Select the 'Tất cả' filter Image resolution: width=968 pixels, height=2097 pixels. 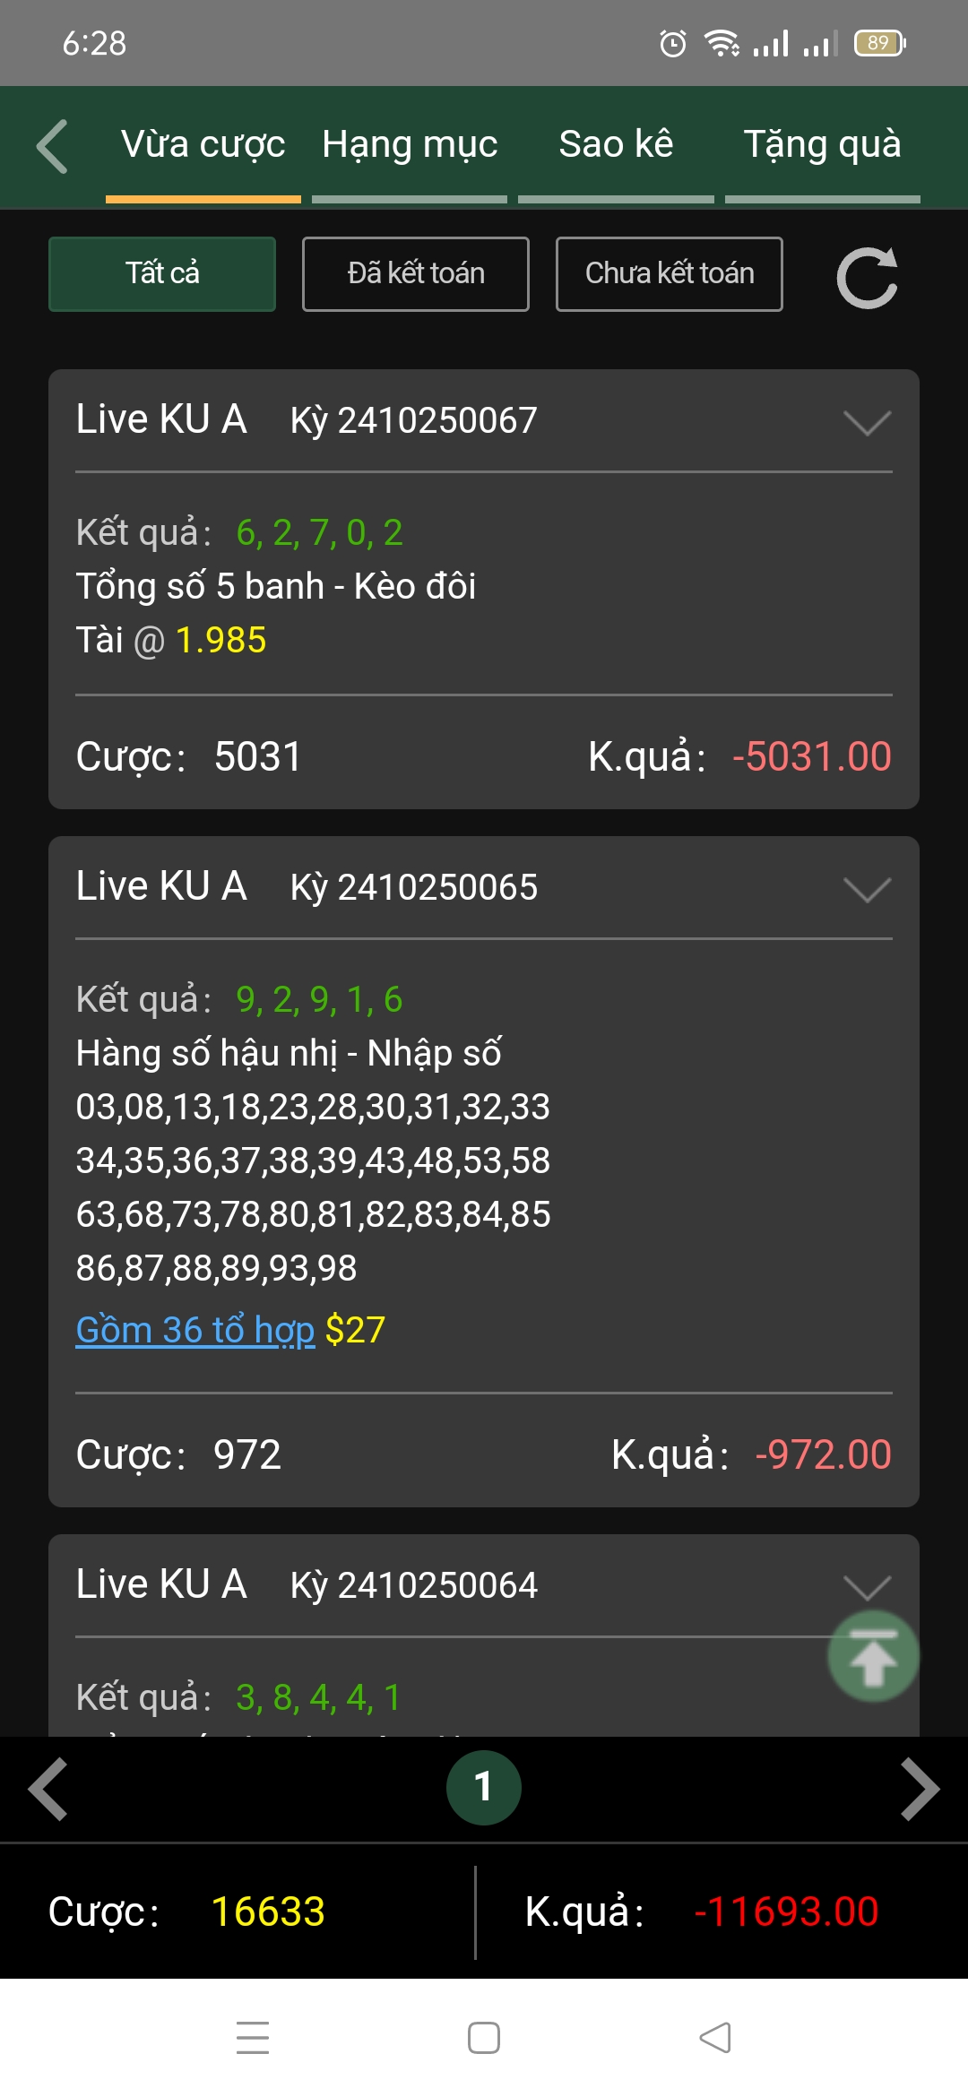pos(162,274)
